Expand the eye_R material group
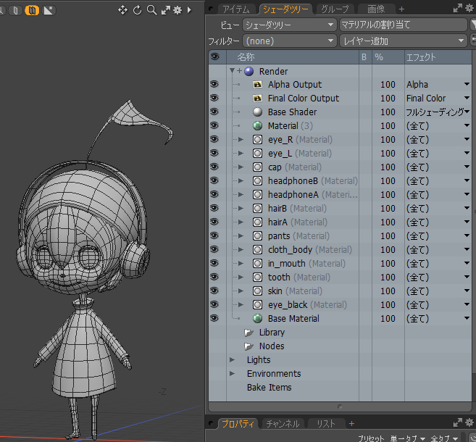This screenshot has width=476, height=442. [x=241, y=140]
